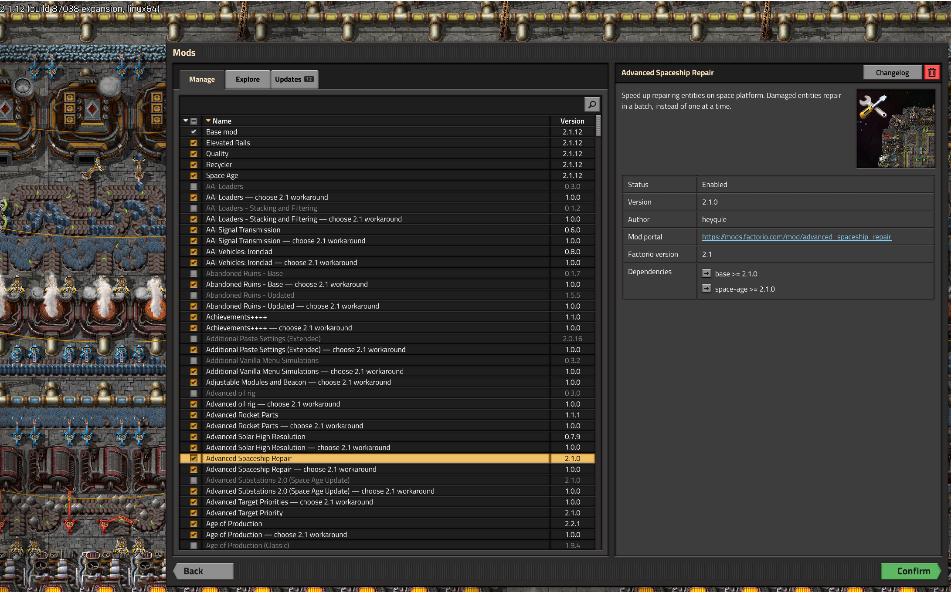Follow the base >= 2.1.0 dependency arrow

(x=706, y=273)
